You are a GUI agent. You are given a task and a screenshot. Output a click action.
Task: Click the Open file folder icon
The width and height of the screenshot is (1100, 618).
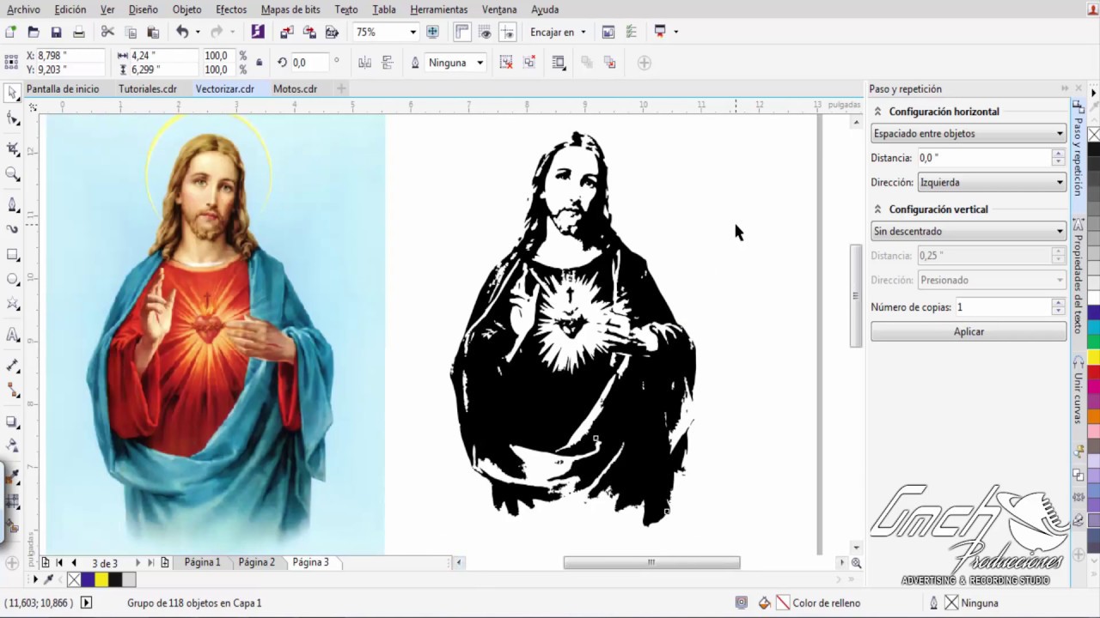coord(34,32)
